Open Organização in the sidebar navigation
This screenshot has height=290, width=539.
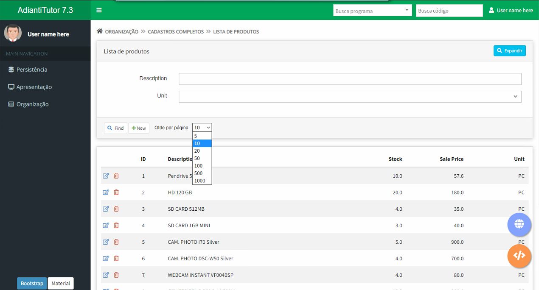click(32, 104)
